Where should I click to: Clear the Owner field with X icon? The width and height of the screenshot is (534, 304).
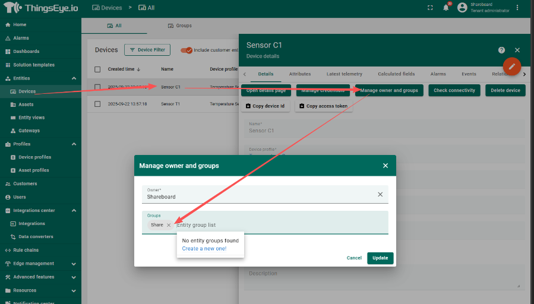(x=380, y=194)
